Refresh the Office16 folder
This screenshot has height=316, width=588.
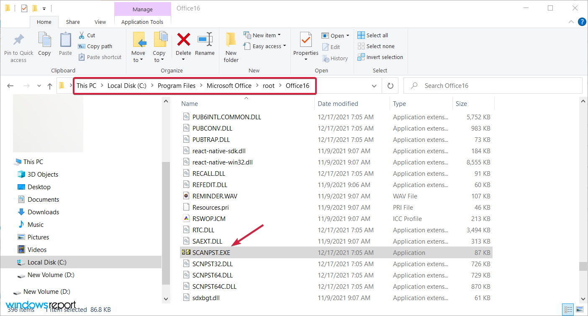[x=390, y=86]
